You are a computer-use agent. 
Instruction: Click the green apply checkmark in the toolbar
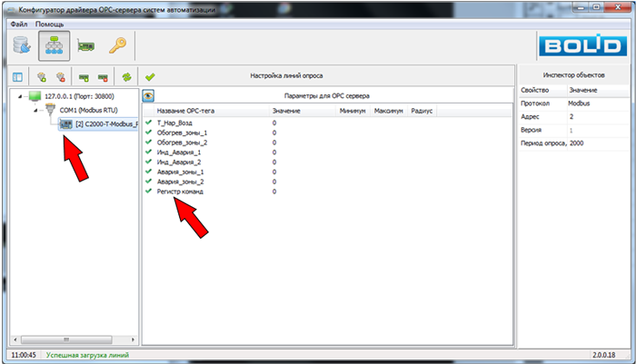pyautogui.click(x=150, y=77)
